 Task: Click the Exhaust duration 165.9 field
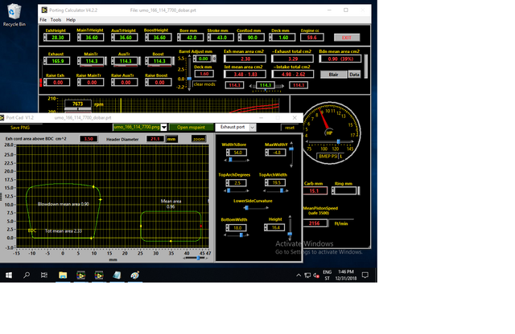coord(58,61)
